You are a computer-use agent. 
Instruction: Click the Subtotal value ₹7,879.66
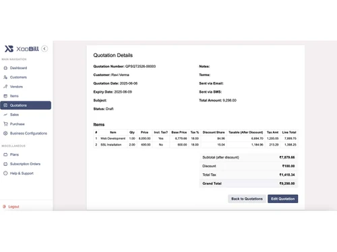pyautogui.click(x=287, y=157)
